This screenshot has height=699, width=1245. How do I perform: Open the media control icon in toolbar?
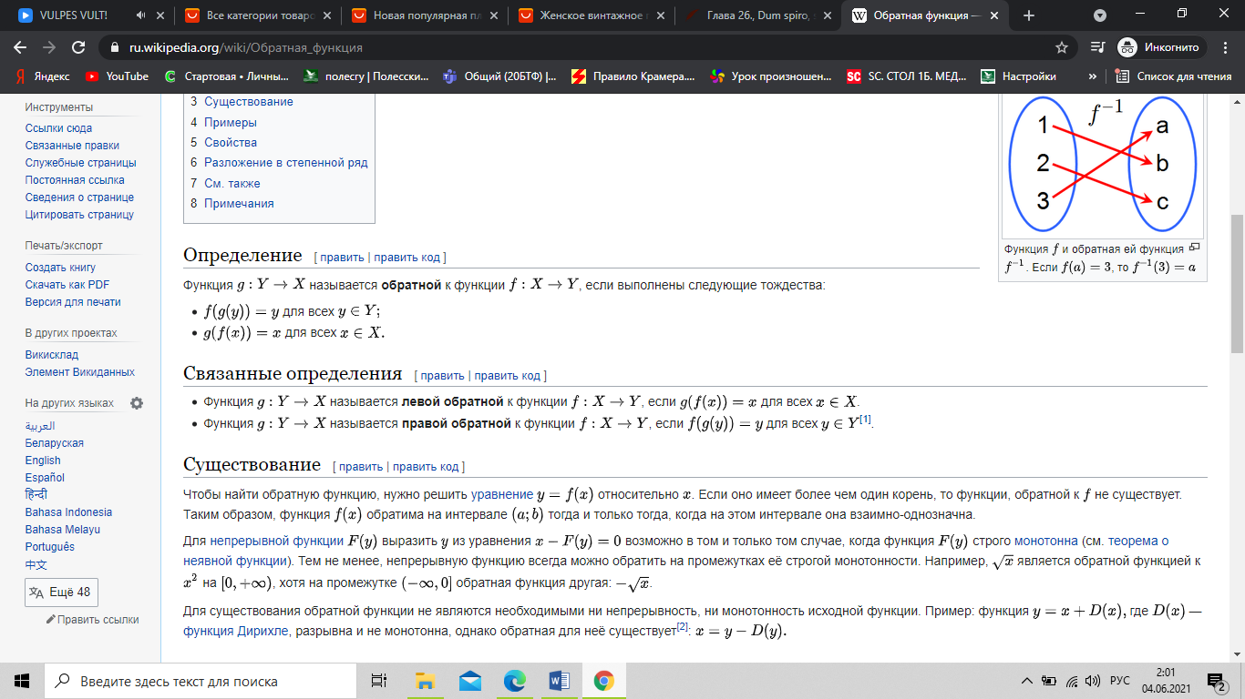click(x=1098, y=47)
